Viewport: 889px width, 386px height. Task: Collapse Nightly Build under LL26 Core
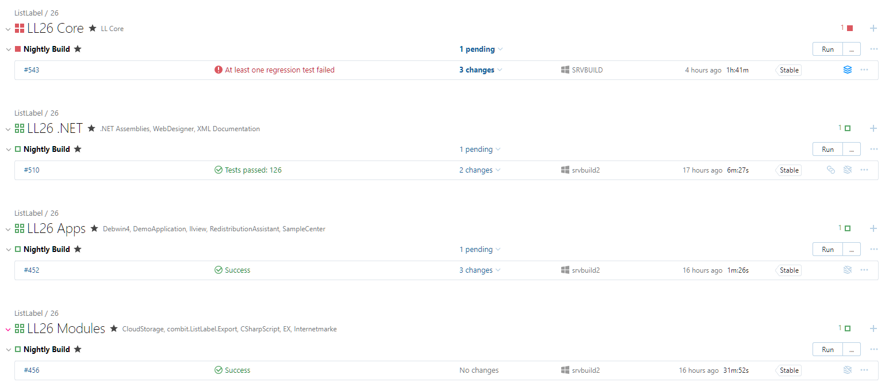point(9,49)
